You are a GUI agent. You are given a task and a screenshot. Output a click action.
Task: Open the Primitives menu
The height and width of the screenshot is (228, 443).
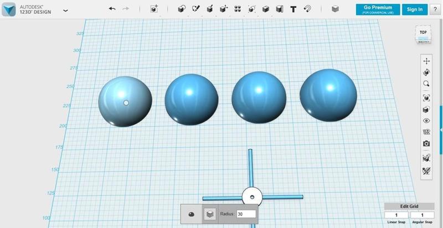182,9
